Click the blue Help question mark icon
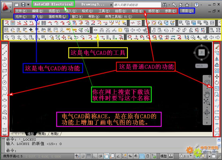This screenshot has width=222, height=160. click(196, 5)
